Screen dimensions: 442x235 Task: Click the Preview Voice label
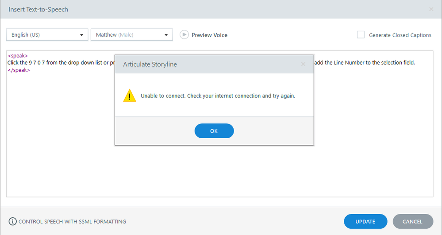tap(209, 35)
